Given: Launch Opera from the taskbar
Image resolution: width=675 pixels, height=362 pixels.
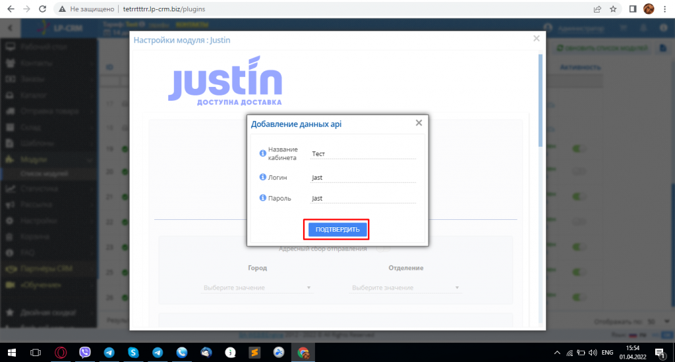Looking at the screenshot, I should tap(61, 353).
